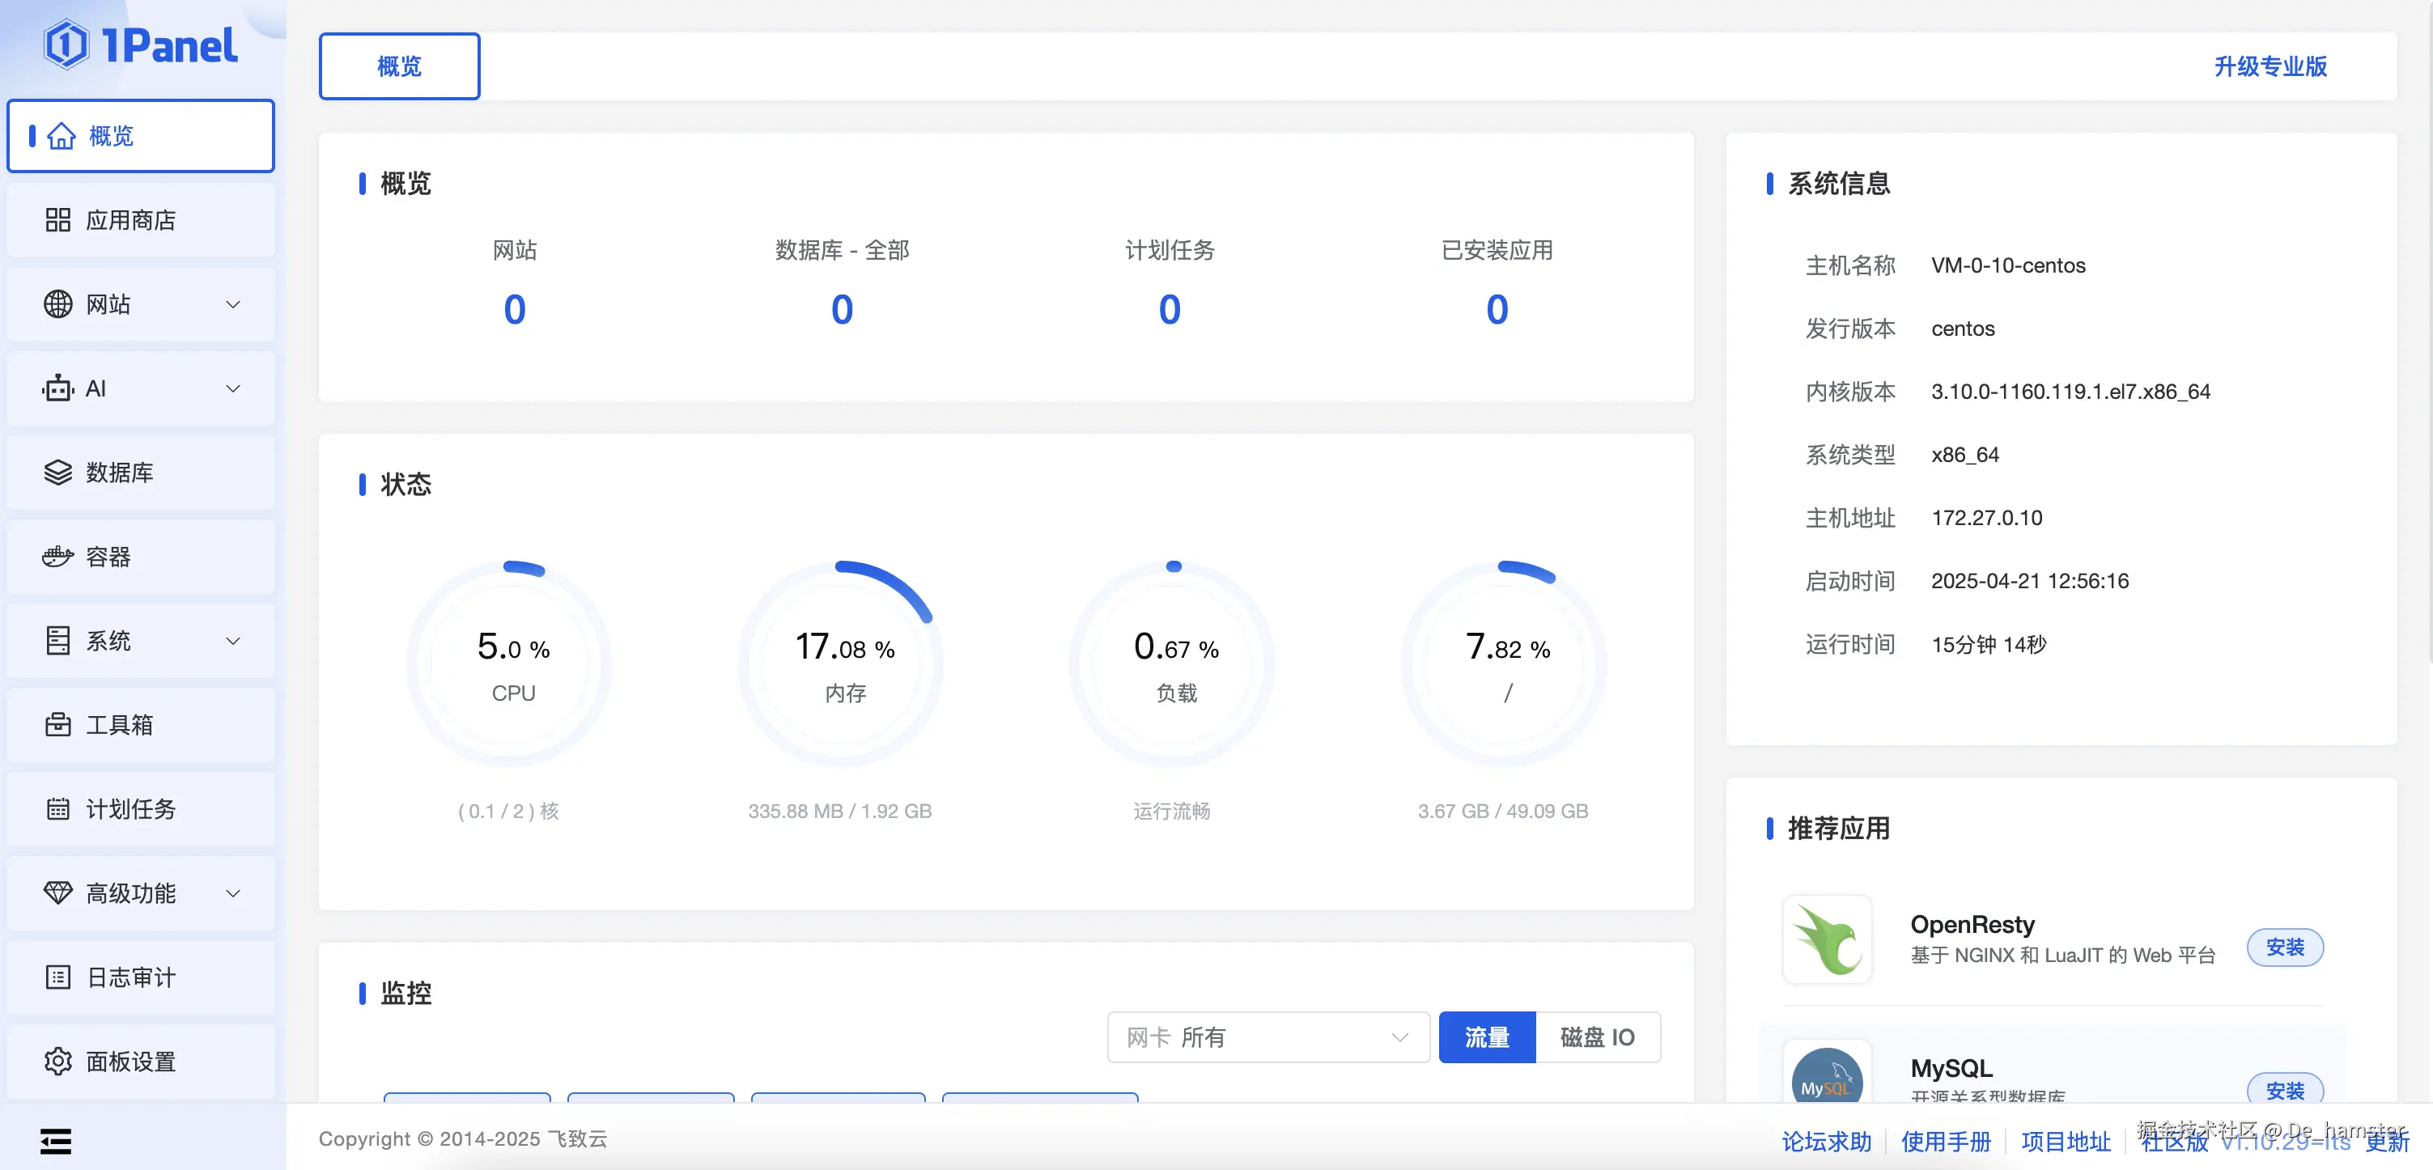This screenshot has width=2433, height=1170.
Task: Expand the 网站 (Website) sidebar submenu
Action: [233, 304]
